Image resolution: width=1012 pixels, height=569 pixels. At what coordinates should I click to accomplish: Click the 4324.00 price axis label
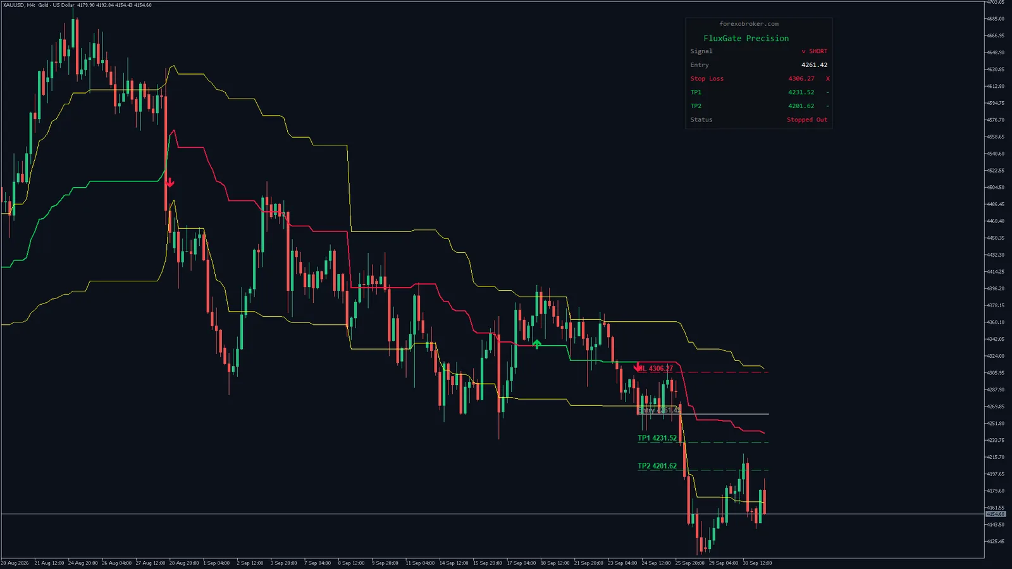(x=996, y=356)
